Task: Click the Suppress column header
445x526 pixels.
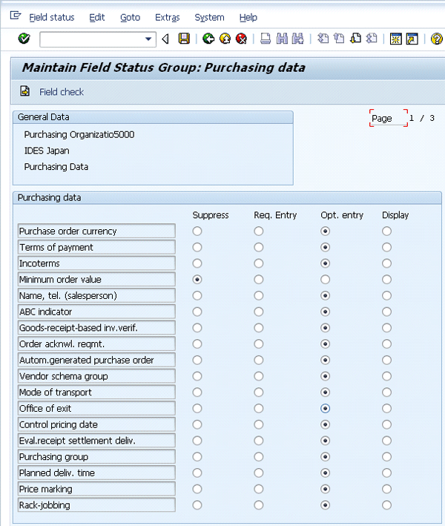Action: [211, 215]
